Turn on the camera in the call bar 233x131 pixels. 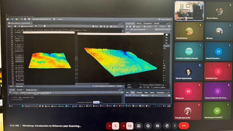click(130, 126)
